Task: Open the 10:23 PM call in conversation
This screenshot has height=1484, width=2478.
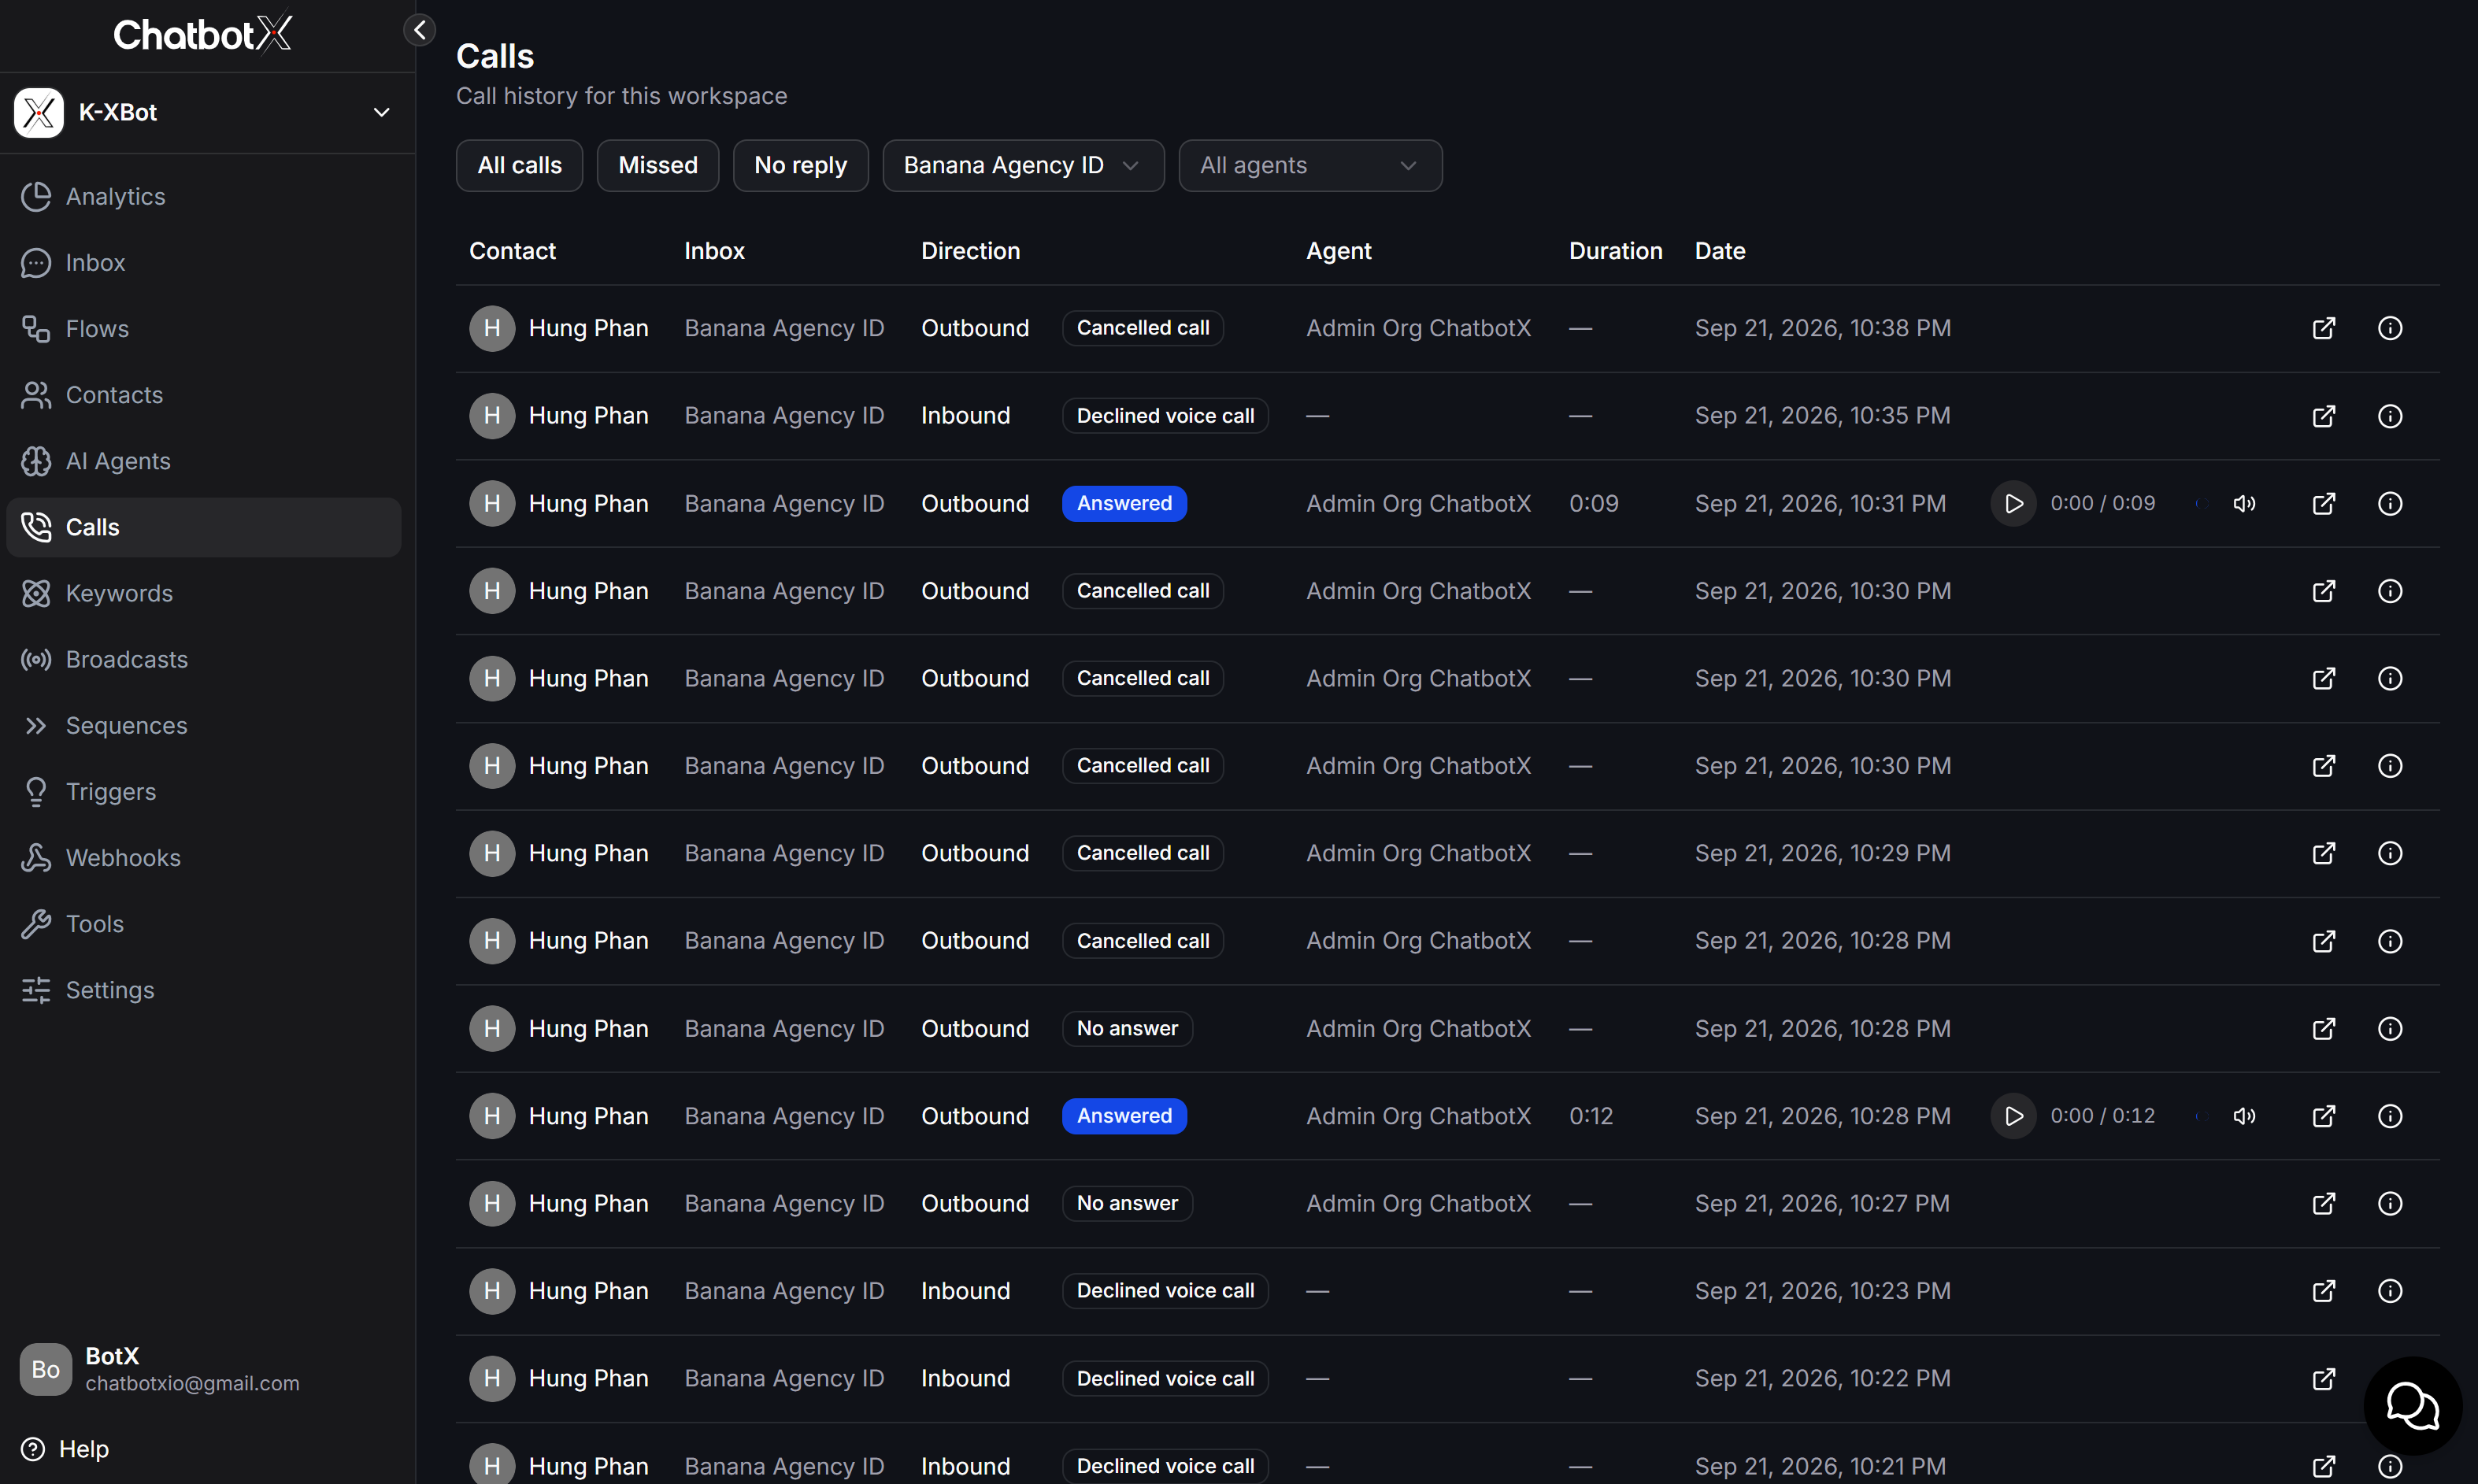Action: 2324,1291
